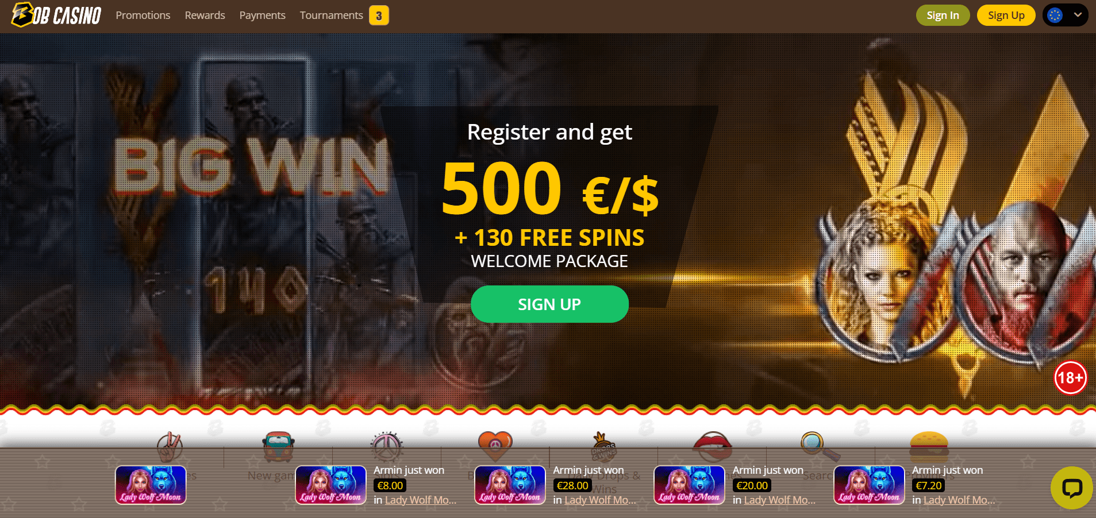This screenshot has width=1096, height=518.
Task: Click the Bob Casino logo
Action: (x=56, y=15)
